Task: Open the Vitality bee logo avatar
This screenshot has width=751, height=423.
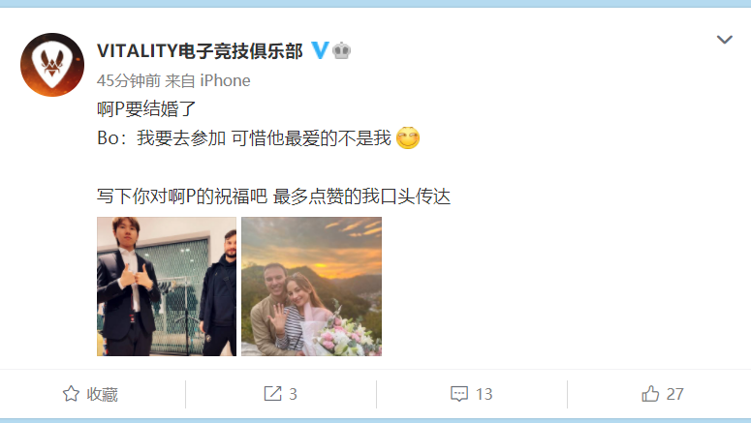Action: click(x=52, y=65)
